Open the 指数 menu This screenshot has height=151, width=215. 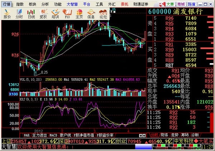[x=20, y=4]
